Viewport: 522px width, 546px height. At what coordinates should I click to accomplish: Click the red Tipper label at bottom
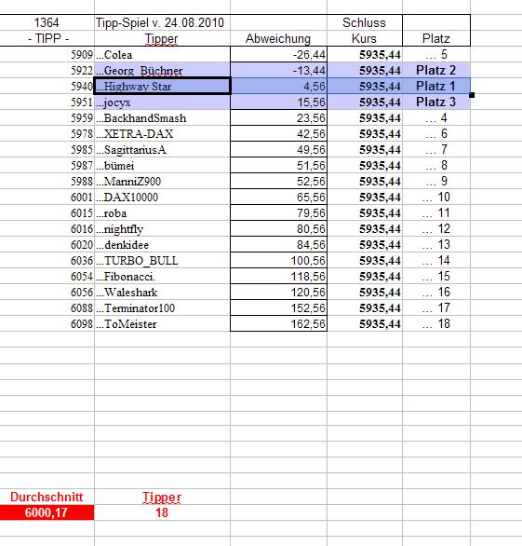(x=162, y=497)
